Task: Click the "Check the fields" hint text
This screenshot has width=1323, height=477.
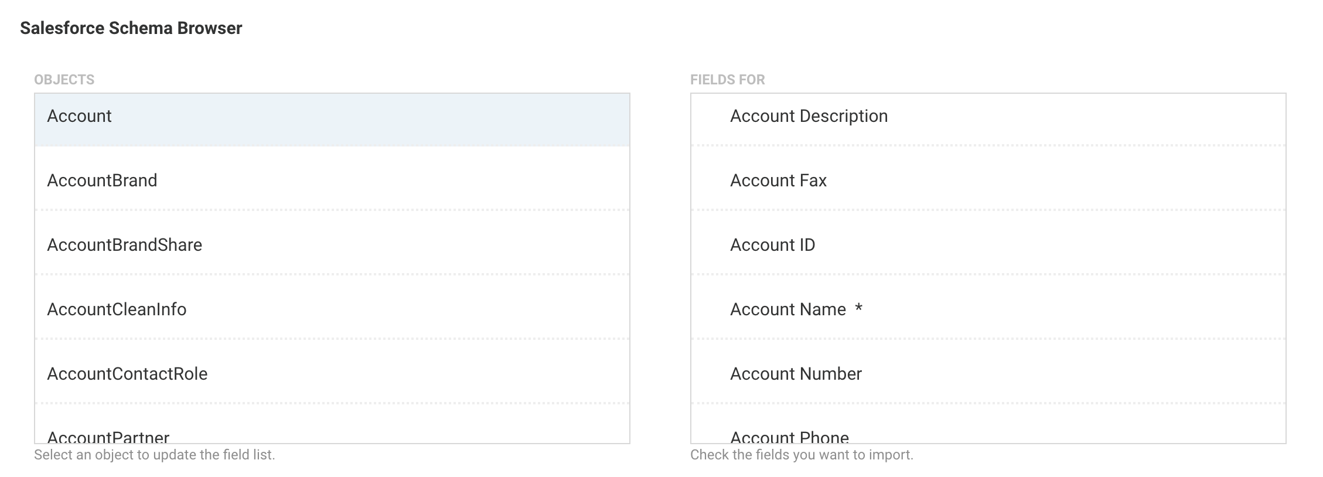Action: coord(802,455)
